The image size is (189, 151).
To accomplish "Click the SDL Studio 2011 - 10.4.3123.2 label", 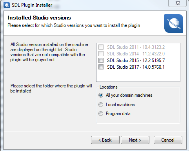I will (x=136, y=47).
